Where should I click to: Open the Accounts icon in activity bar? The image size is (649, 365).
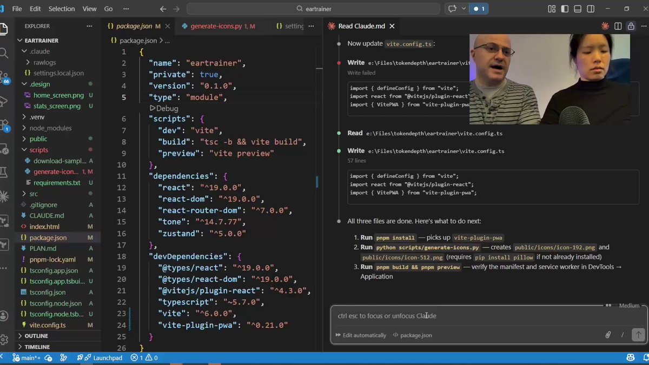click(x=4, y=316)
